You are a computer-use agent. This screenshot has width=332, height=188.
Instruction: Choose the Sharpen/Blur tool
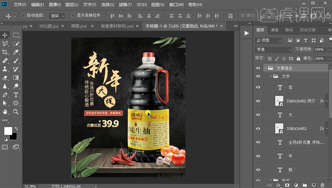(5, 86)
